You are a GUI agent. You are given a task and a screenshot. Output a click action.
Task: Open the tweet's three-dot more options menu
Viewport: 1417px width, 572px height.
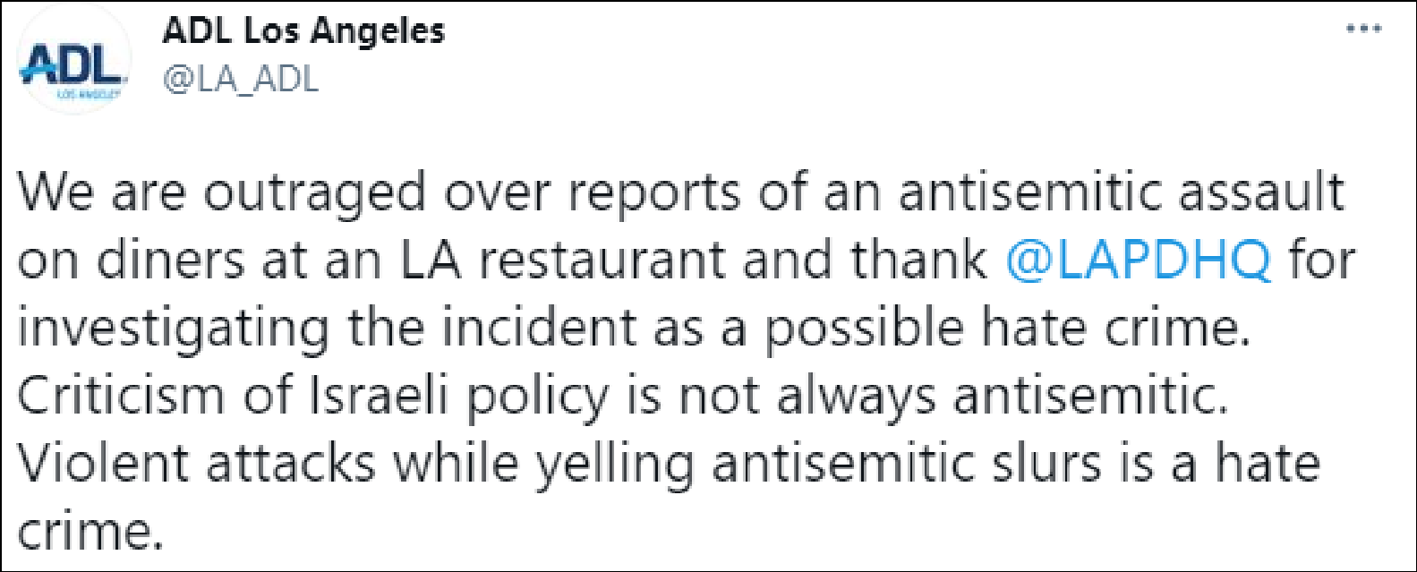click(x=1363, y=30)
